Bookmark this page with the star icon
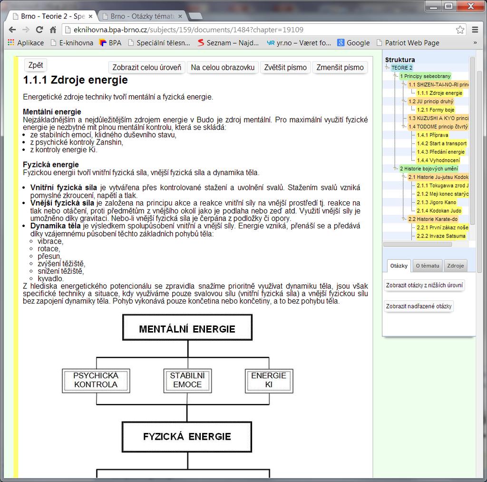Screen dimensions: 487x482 click(460, 30)
